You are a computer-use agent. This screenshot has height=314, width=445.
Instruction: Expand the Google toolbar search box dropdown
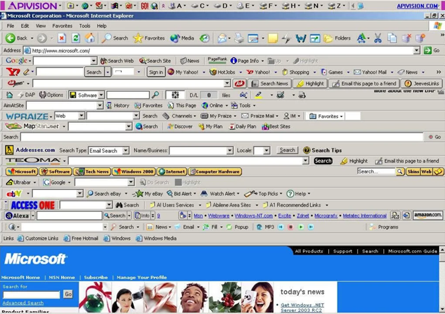tap(93, 61)
